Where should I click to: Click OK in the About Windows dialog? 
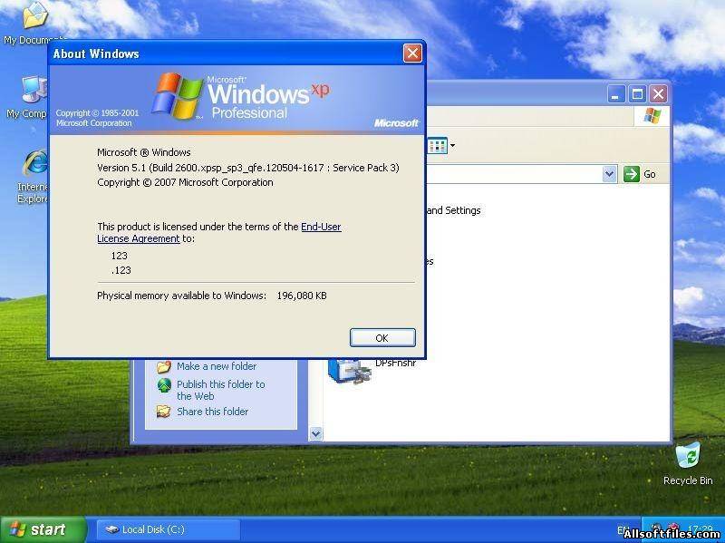pos(382,337)
